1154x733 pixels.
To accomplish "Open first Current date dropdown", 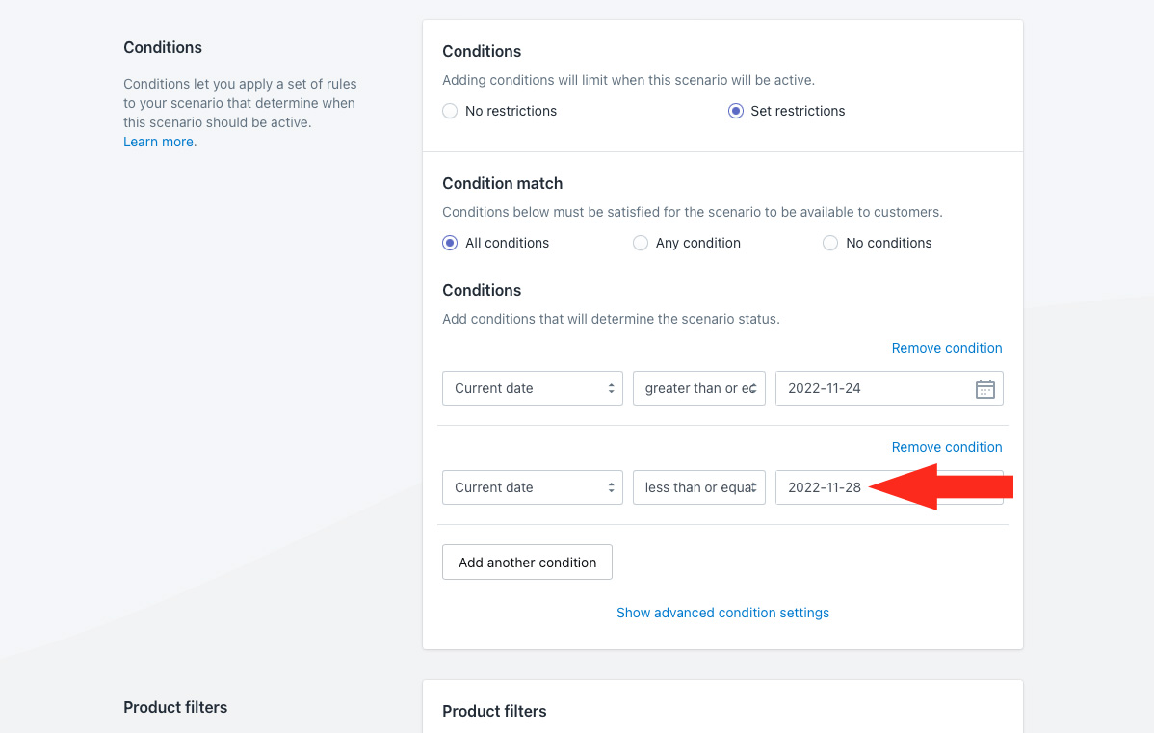I will click(533, 388).
